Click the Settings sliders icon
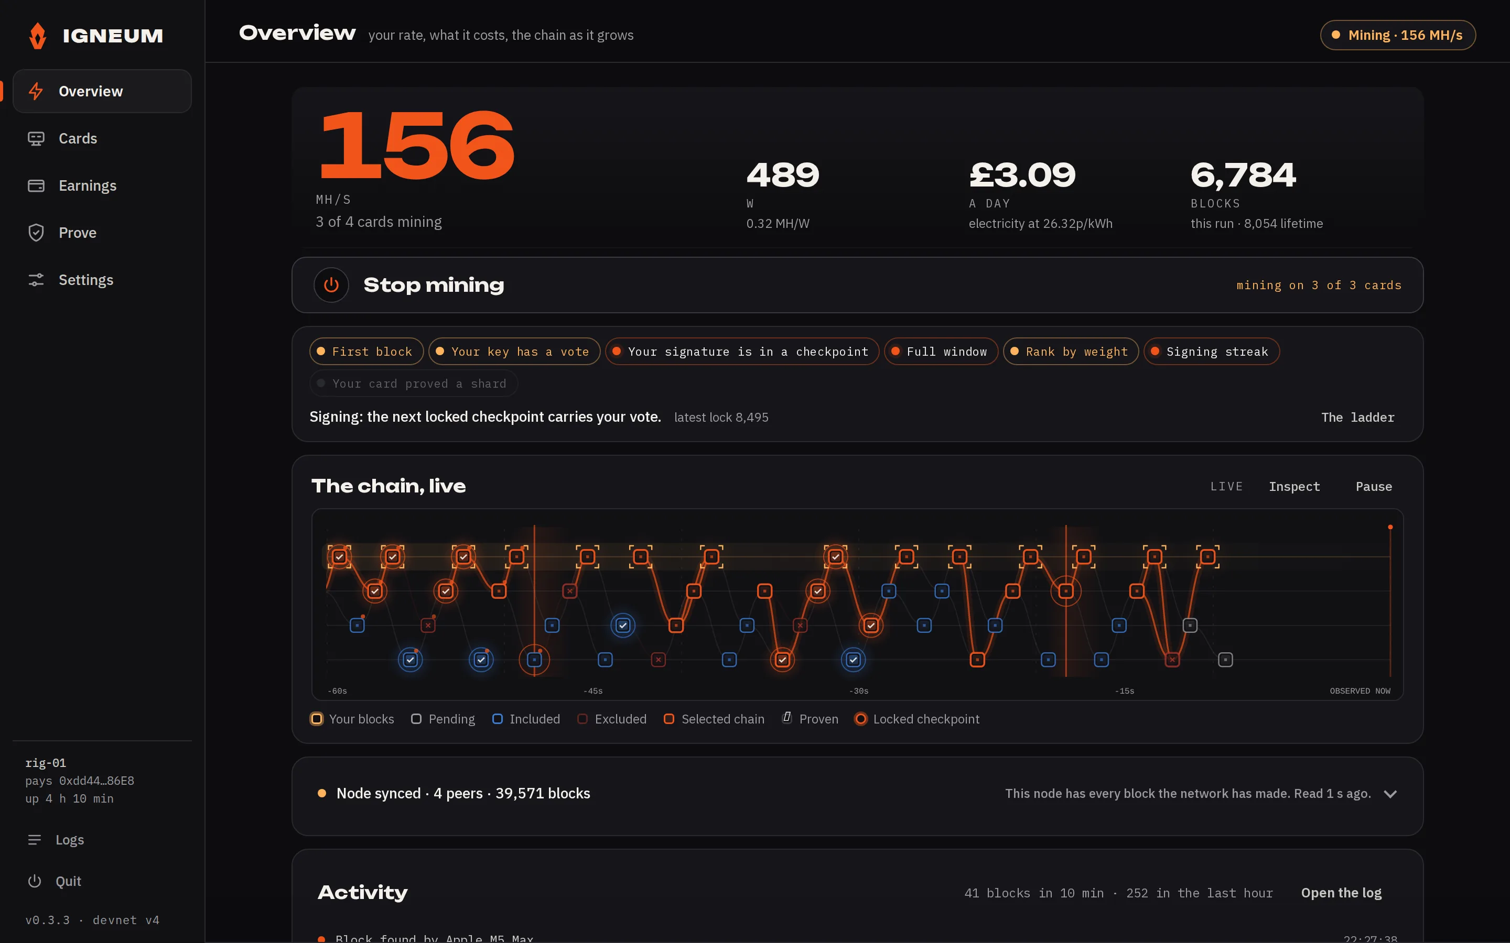Image resolution: width=1510 pixels, height=943 pixels. click(x=36, y=280)
